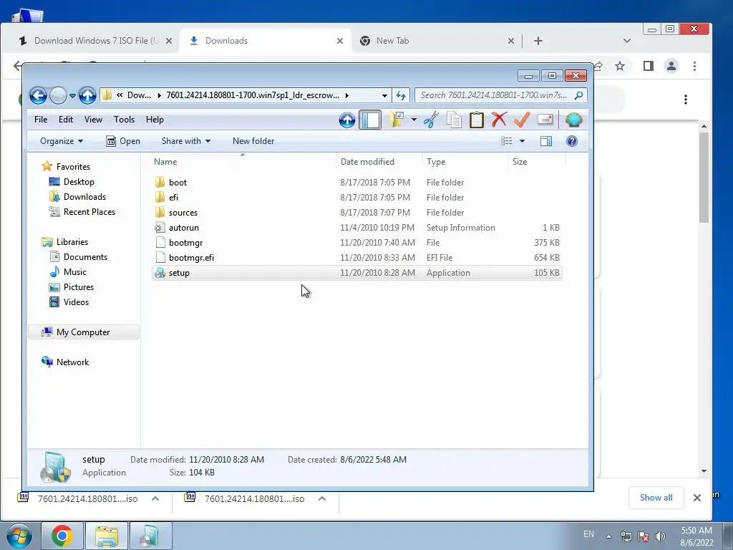733x550 pixels.
Task: Click the clipboard Paste icon
Action: click(x=476, y=120)
